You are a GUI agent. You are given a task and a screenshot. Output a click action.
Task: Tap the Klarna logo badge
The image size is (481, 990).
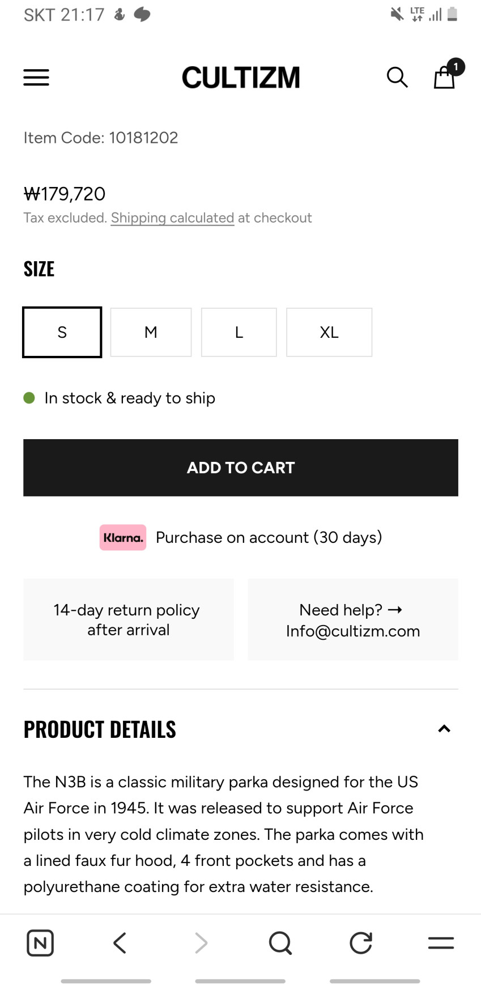(123, 537)
